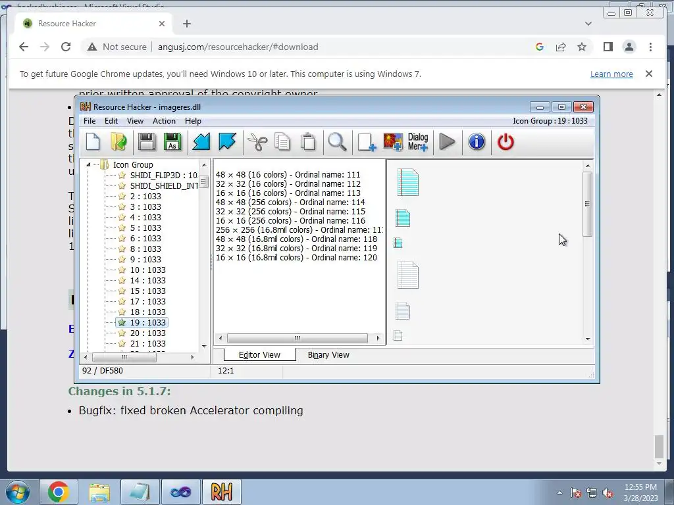
Task: Click the green star icon beside 19 : 1033
Action: click(122, 322)
